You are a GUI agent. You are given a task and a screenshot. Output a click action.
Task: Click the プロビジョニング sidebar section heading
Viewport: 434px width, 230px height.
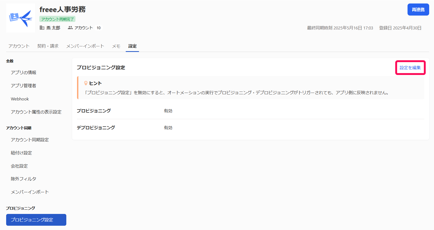pos(21,208)
